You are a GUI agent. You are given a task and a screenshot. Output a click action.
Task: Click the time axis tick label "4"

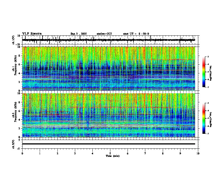coord(93,153)
